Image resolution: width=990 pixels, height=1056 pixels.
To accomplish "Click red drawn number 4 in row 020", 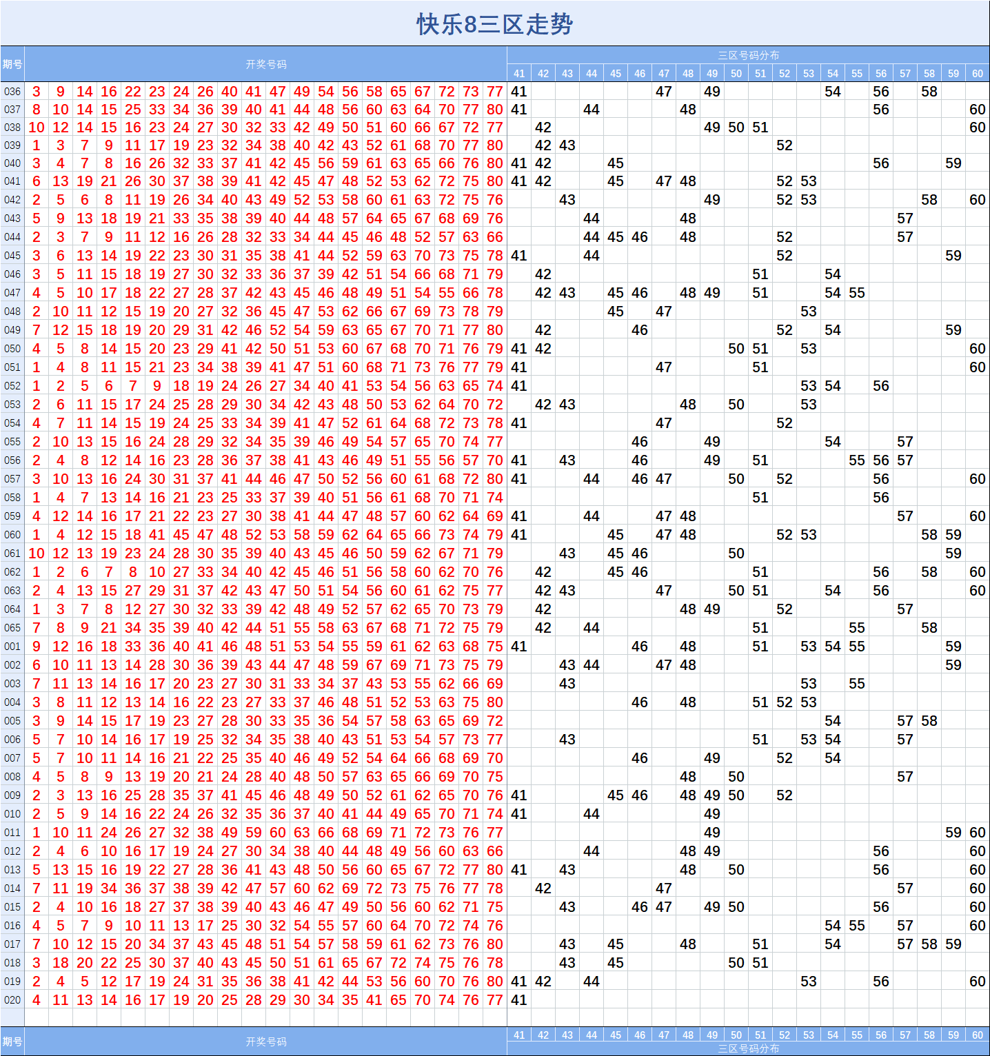I will point(37,1000).
